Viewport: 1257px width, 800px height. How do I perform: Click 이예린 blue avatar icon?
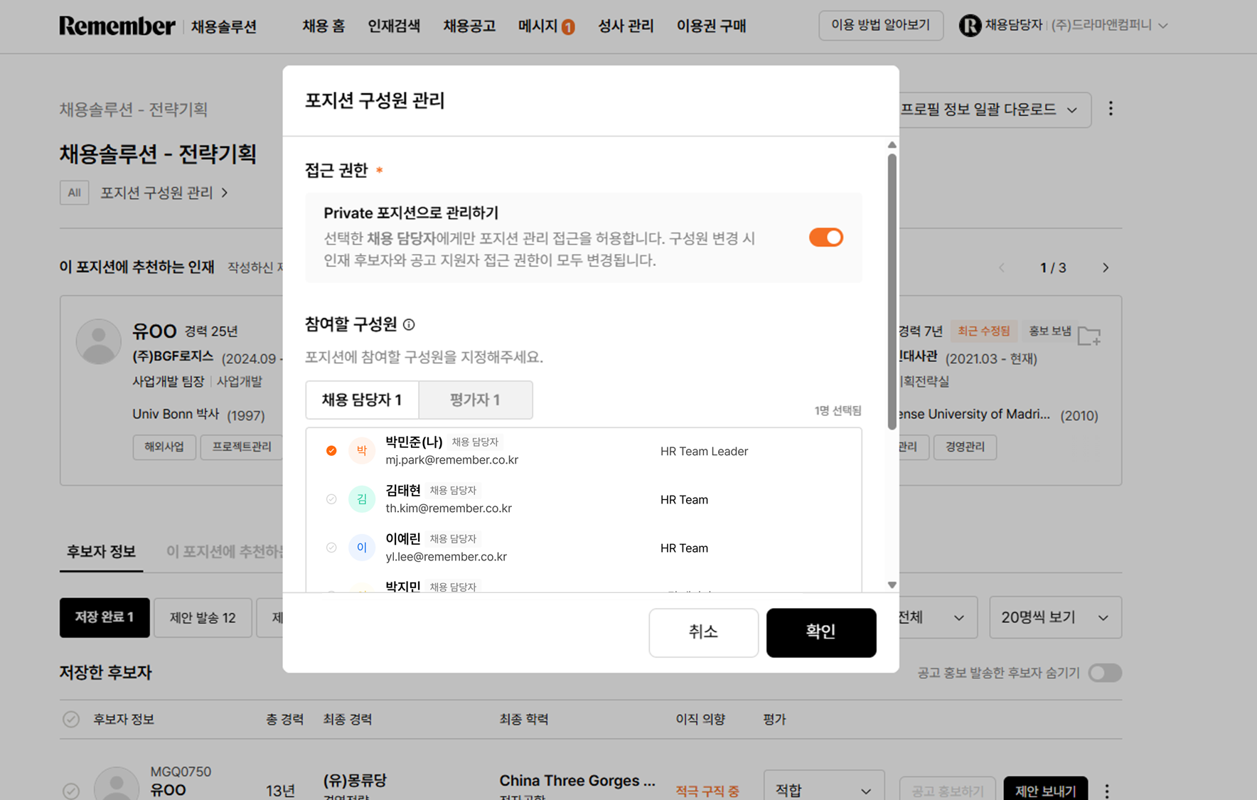point(362,548)
